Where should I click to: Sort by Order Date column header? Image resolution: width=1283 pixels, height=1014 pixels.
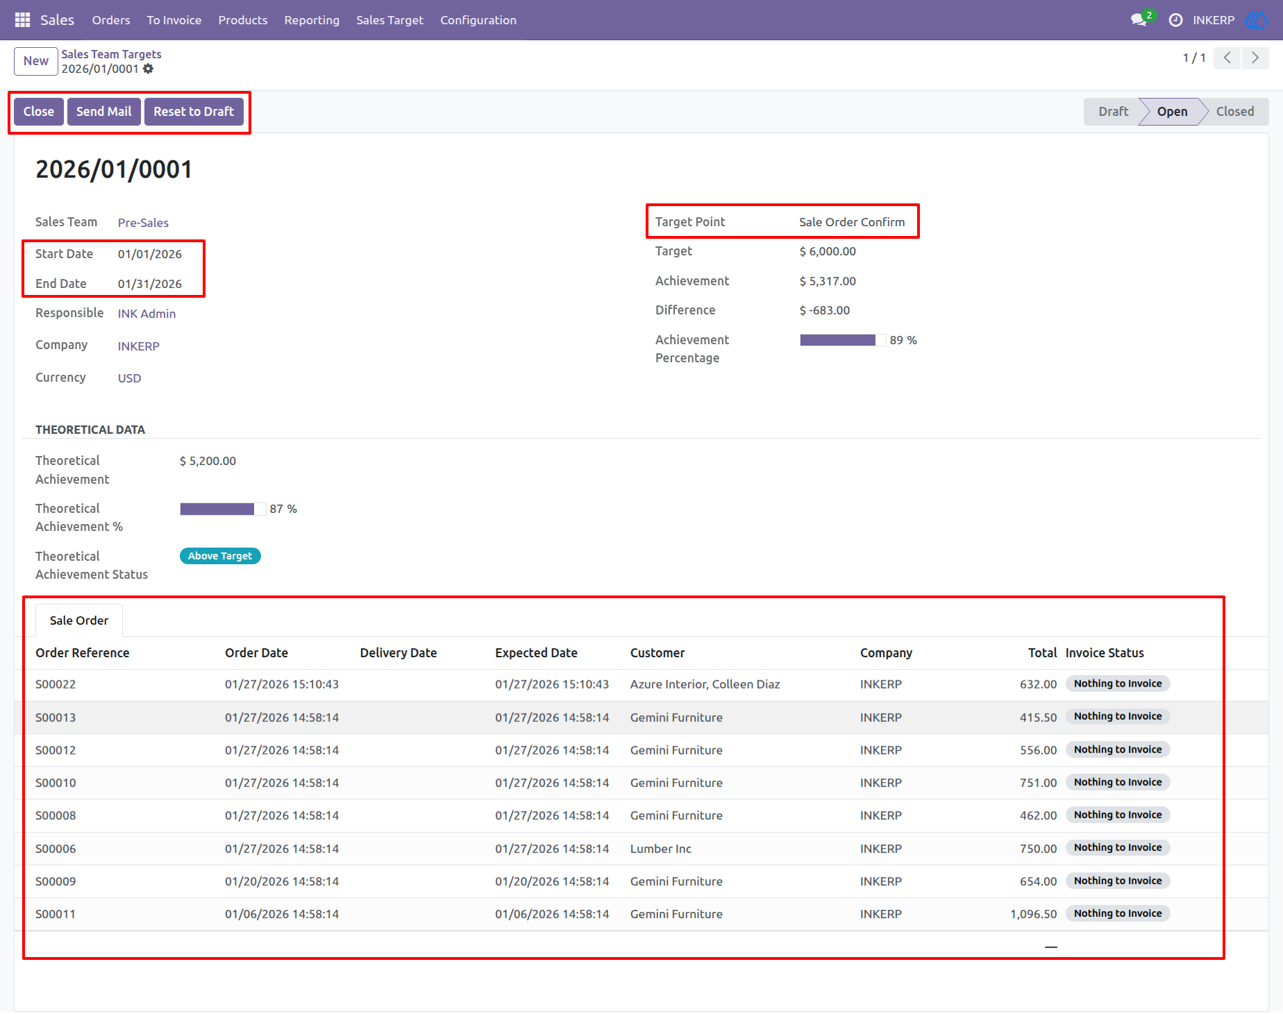[x=256, y=653]
